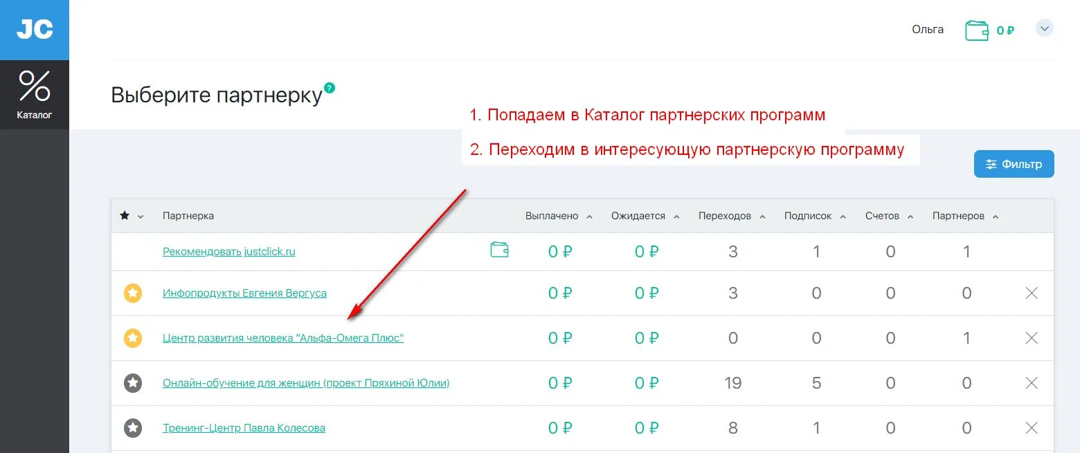Open the Каталог percent icon in sidebar
Image resolution: width=1080 pixels, height=453 pixels.
[x=35, y=94]
